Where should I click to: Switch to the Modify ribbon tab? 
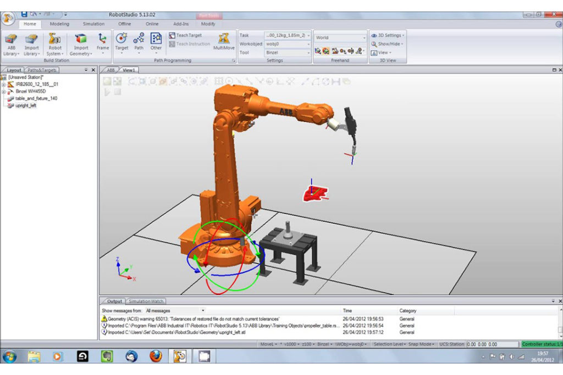point(208,24)
